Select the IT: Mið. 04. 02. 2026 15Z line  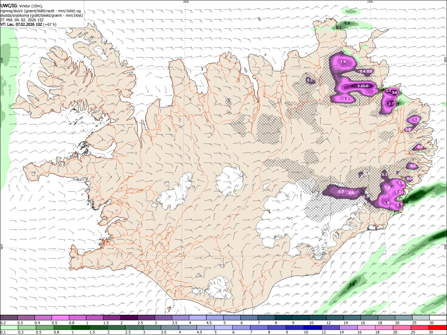22,20
